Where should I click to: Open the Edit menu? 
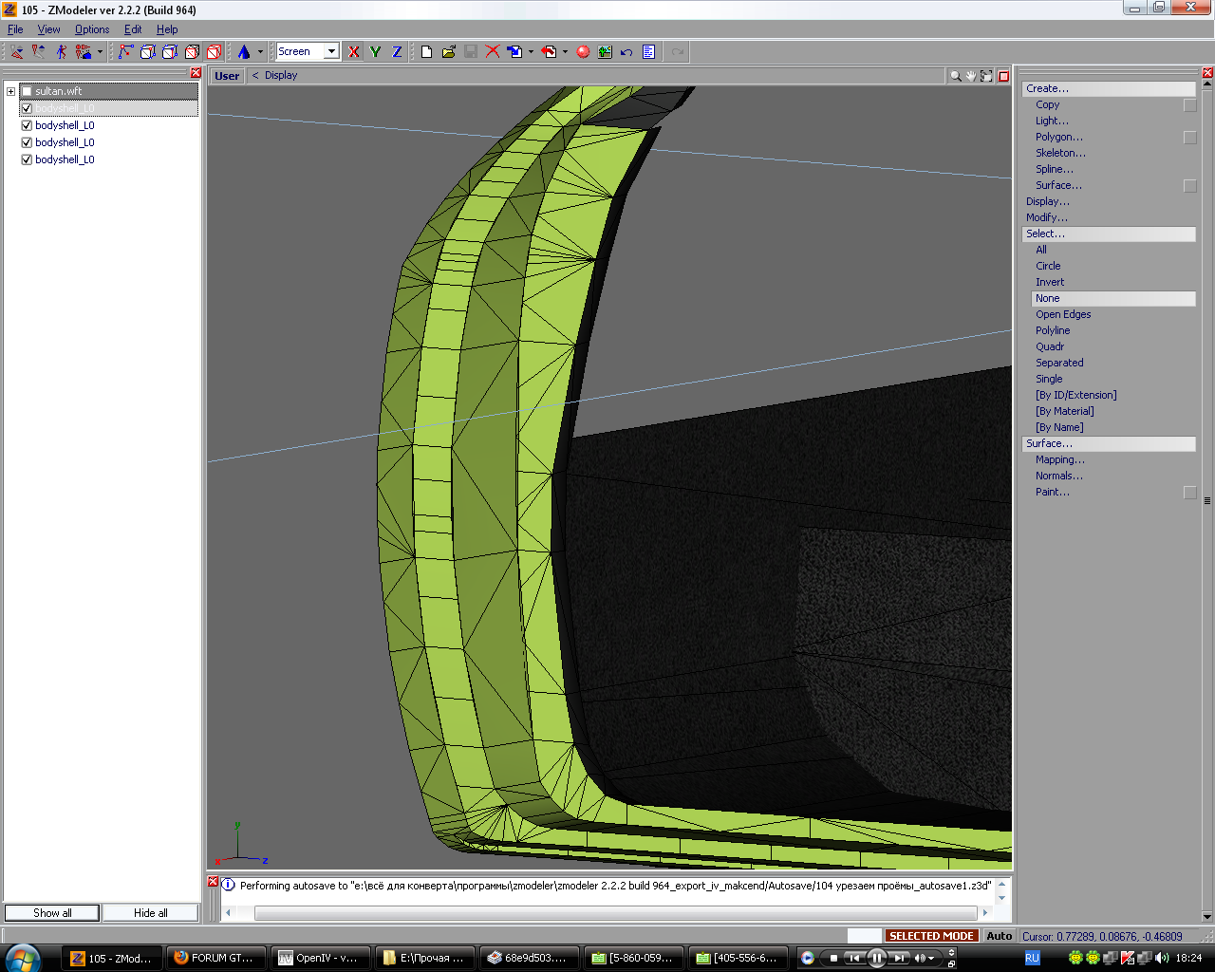133,29
